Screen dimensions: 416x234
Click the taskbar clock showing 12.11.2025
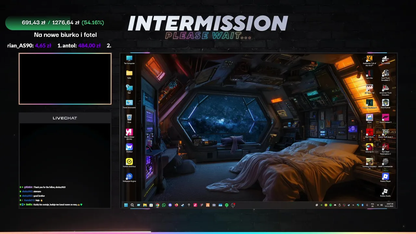coord(389,205)
